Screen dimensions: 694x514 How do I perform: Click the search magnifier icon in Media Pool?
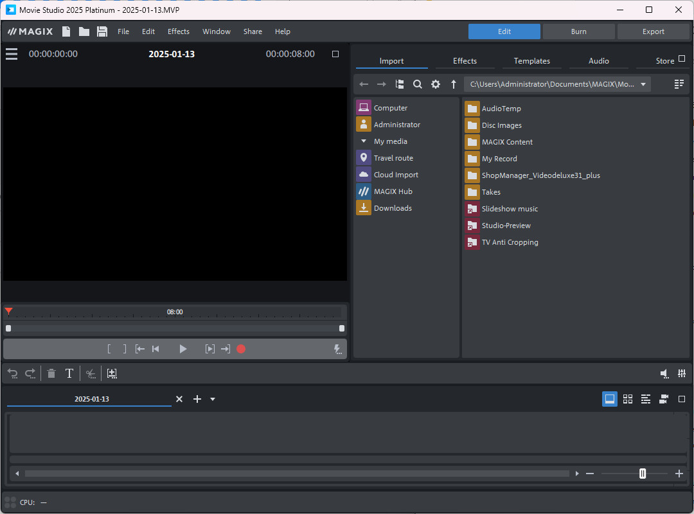pos(418,84)
